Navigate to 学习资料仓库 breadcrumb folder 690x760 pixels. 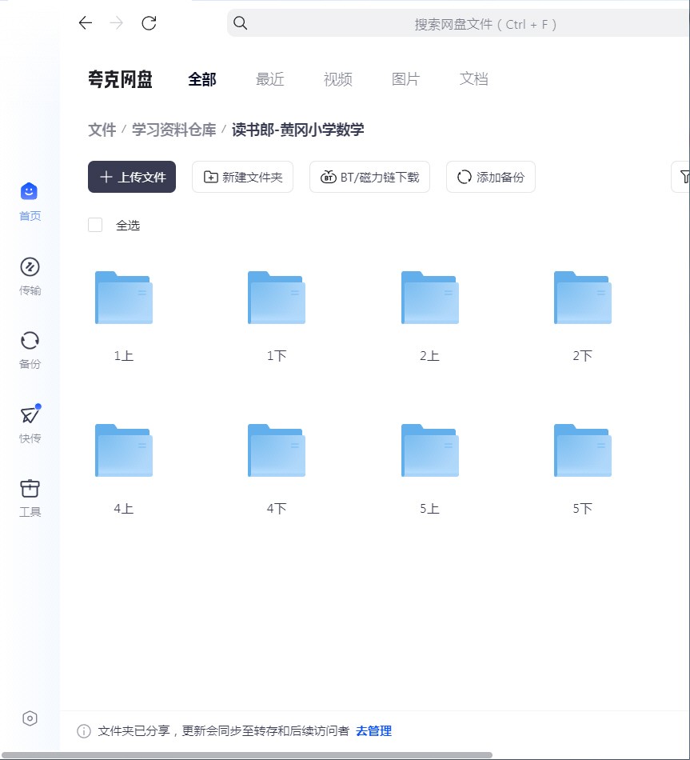(174, 130)
